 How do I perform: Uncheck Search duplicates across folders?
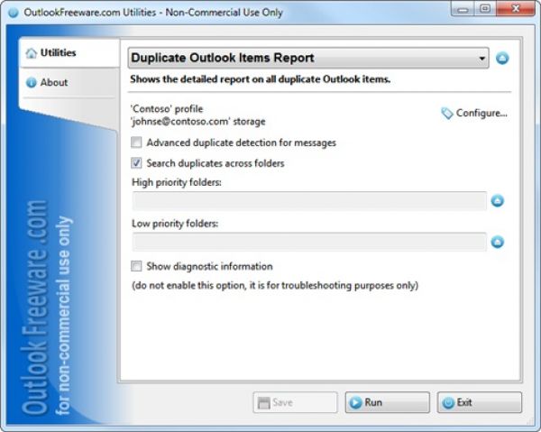point(136,163)
